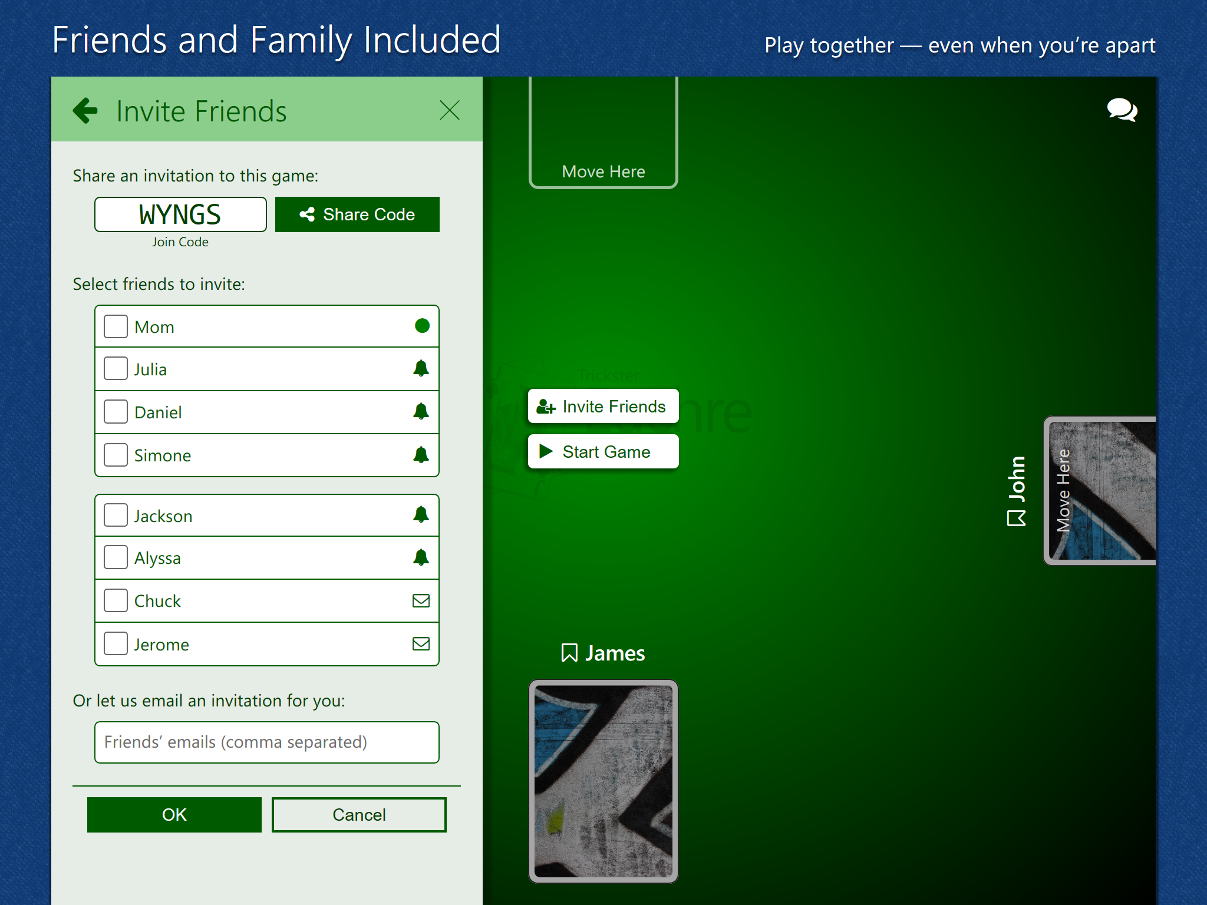The width and height of the screenshot is (1207, 905).
Task: Click the bell icon next to Julia
Action: (x=421, y=369)
